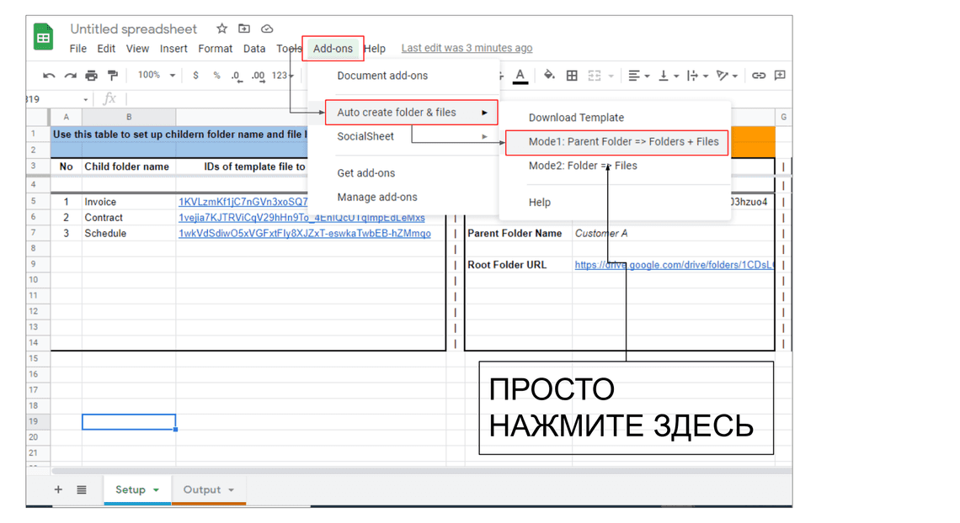This screenshot has height=523, width=960.
Task: Open the 100% zoom dropdown
Action: click(156, 76)
